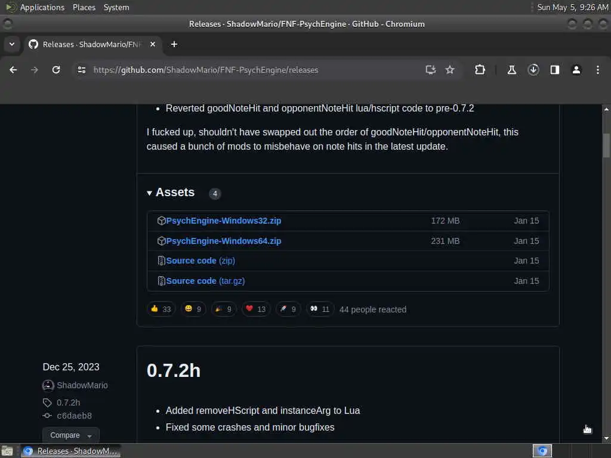
Task: Toggle the eyes reaction with 11
Action: [x=320, y=310]
